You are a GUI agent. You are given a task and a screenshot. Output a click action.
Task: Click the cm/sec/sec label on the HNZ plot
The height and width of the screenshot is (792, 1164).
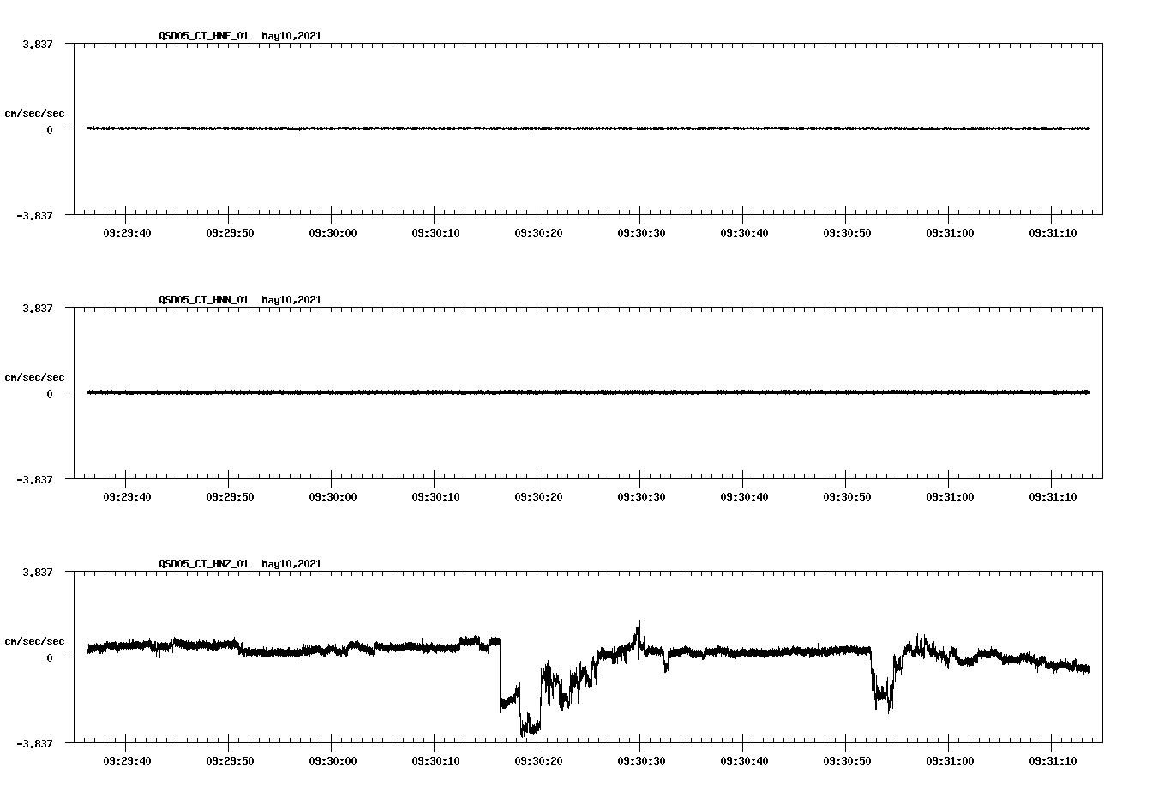[x=35, y=639]
